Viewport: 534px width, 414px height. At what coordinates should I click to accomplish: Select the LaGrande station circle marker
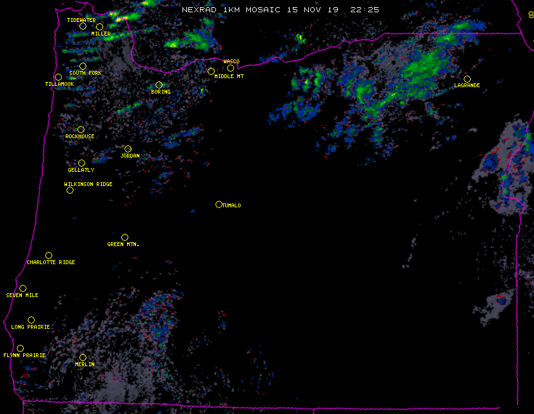click(x=467, y=79)
